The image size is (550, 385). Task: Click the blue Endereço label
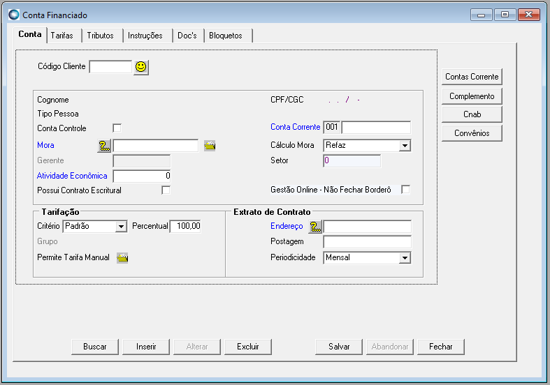tap(287, 226)
